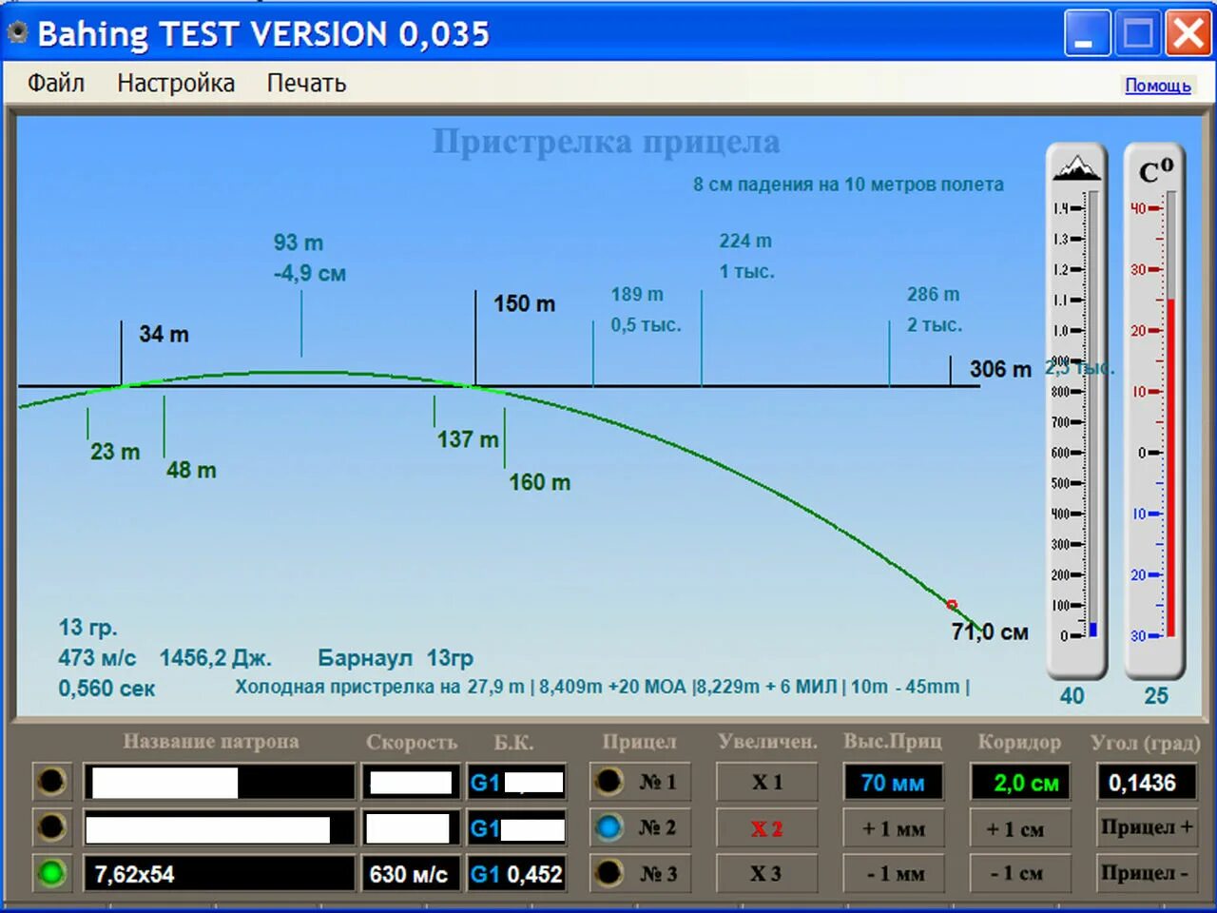1217x913 pixels.
Task: Click the 473 м/с velocity readout
Action: click(x=97, y=658)
